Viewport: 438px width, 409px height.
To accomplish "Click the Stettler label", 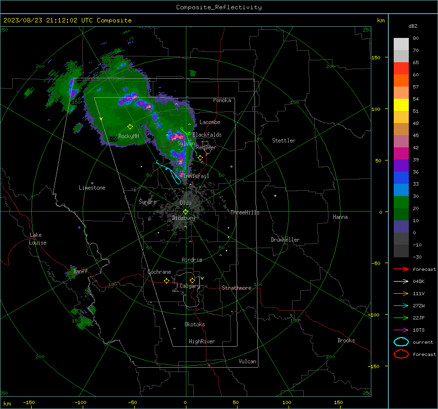I will (284, 141).
